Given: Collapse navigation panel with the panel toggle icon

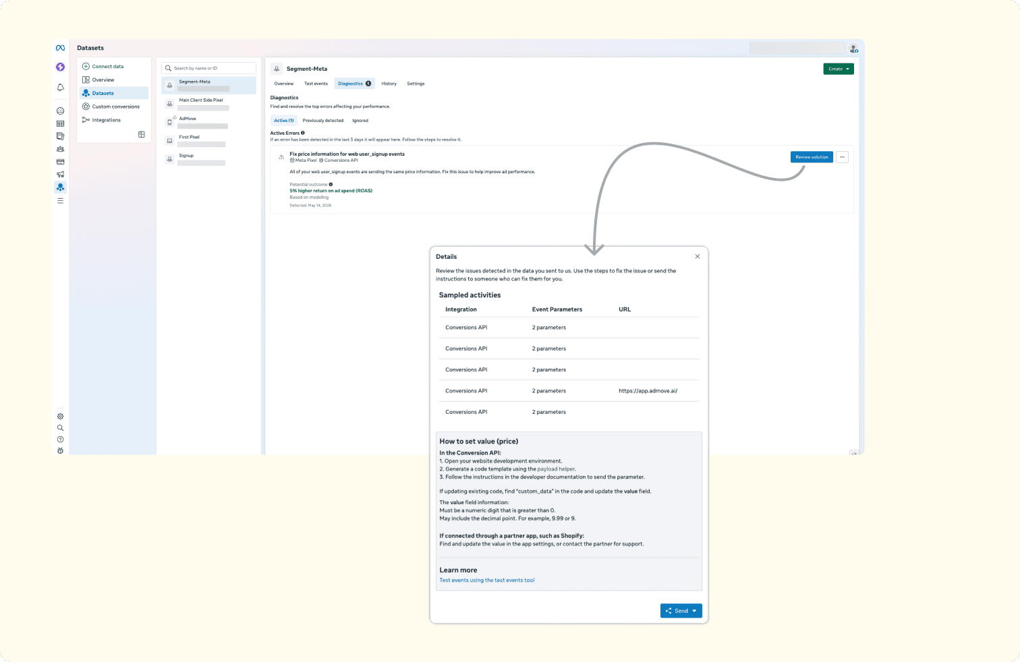Looking at the screenshot, I should pos(142,135).
